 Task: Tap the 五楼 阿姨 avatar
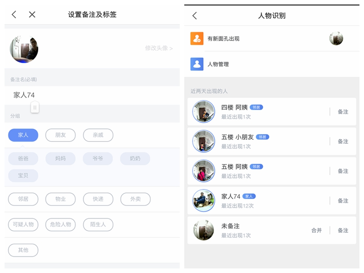203,171
